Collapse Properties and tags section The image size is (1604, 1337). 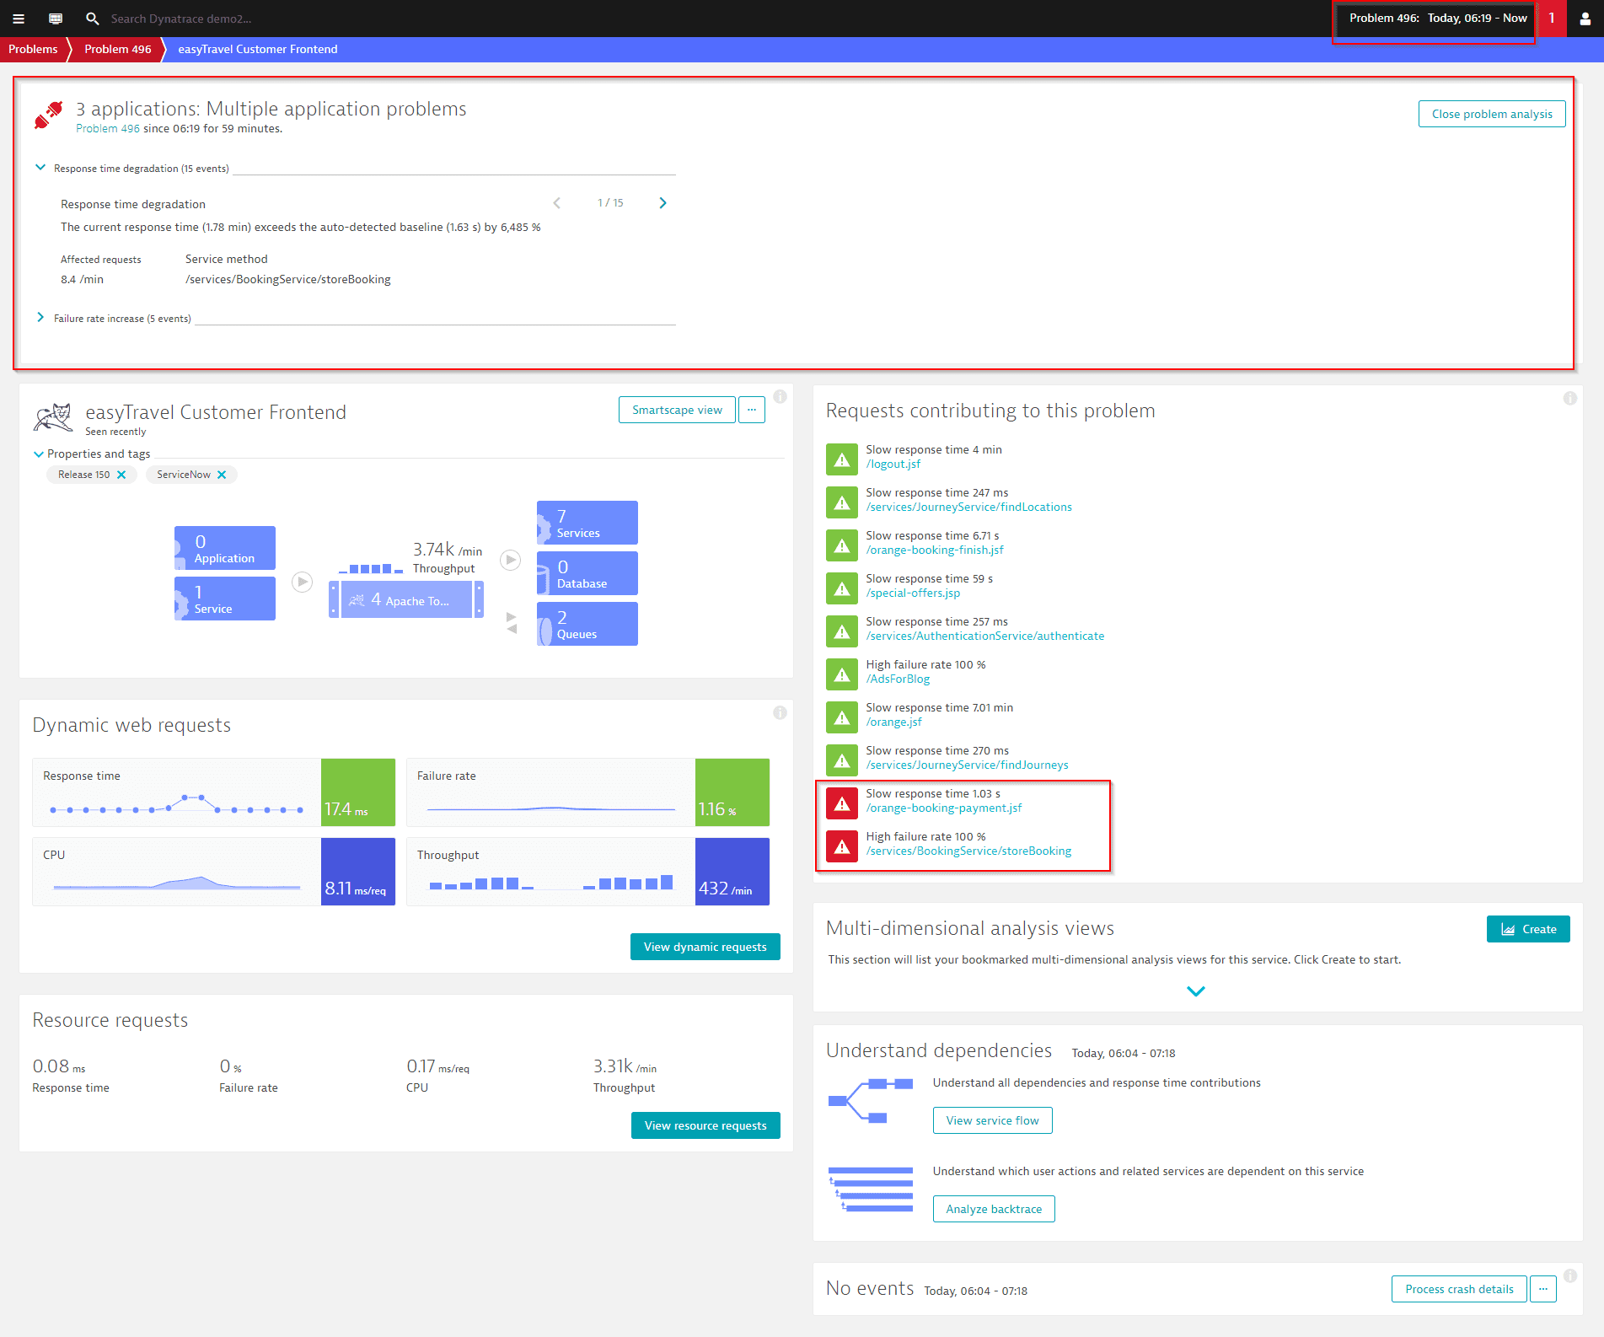click(38, 454)
